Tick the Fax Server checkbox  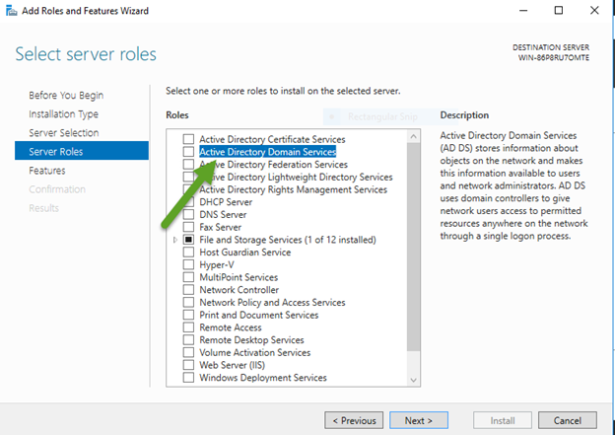[x=188, y=227]
